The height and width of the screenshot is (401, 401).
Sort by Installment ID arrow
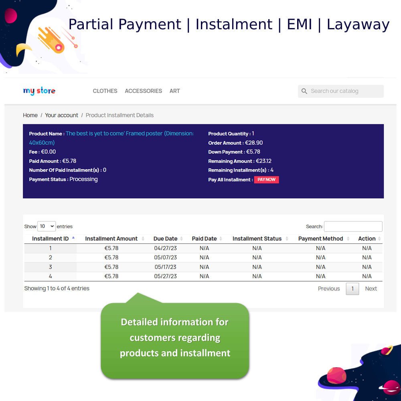(x=73, y=238)
